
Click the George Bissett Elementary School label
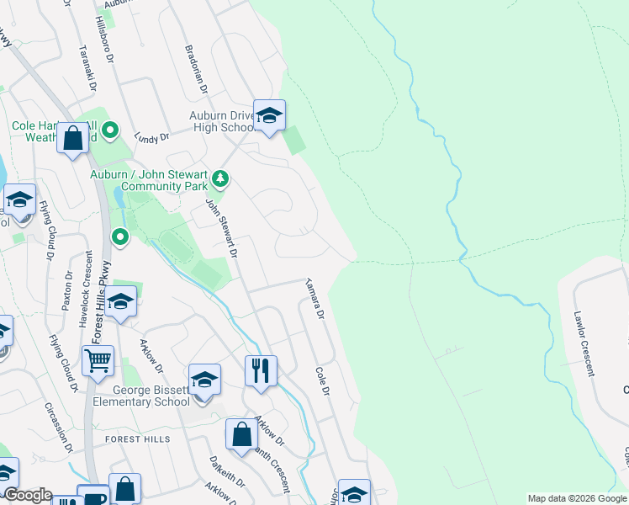coord(141,396)
